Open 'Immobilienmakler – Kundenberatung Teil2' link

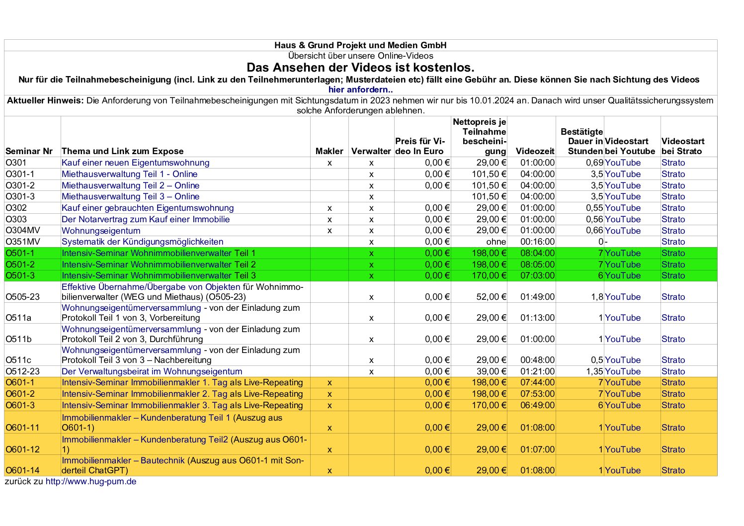point(145,439)
